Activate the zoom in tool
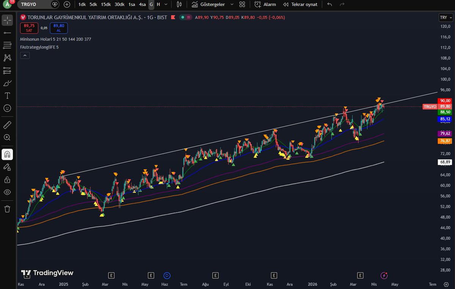Image resolution: width=455 pixels, height=289 pixels. (7, 137)
